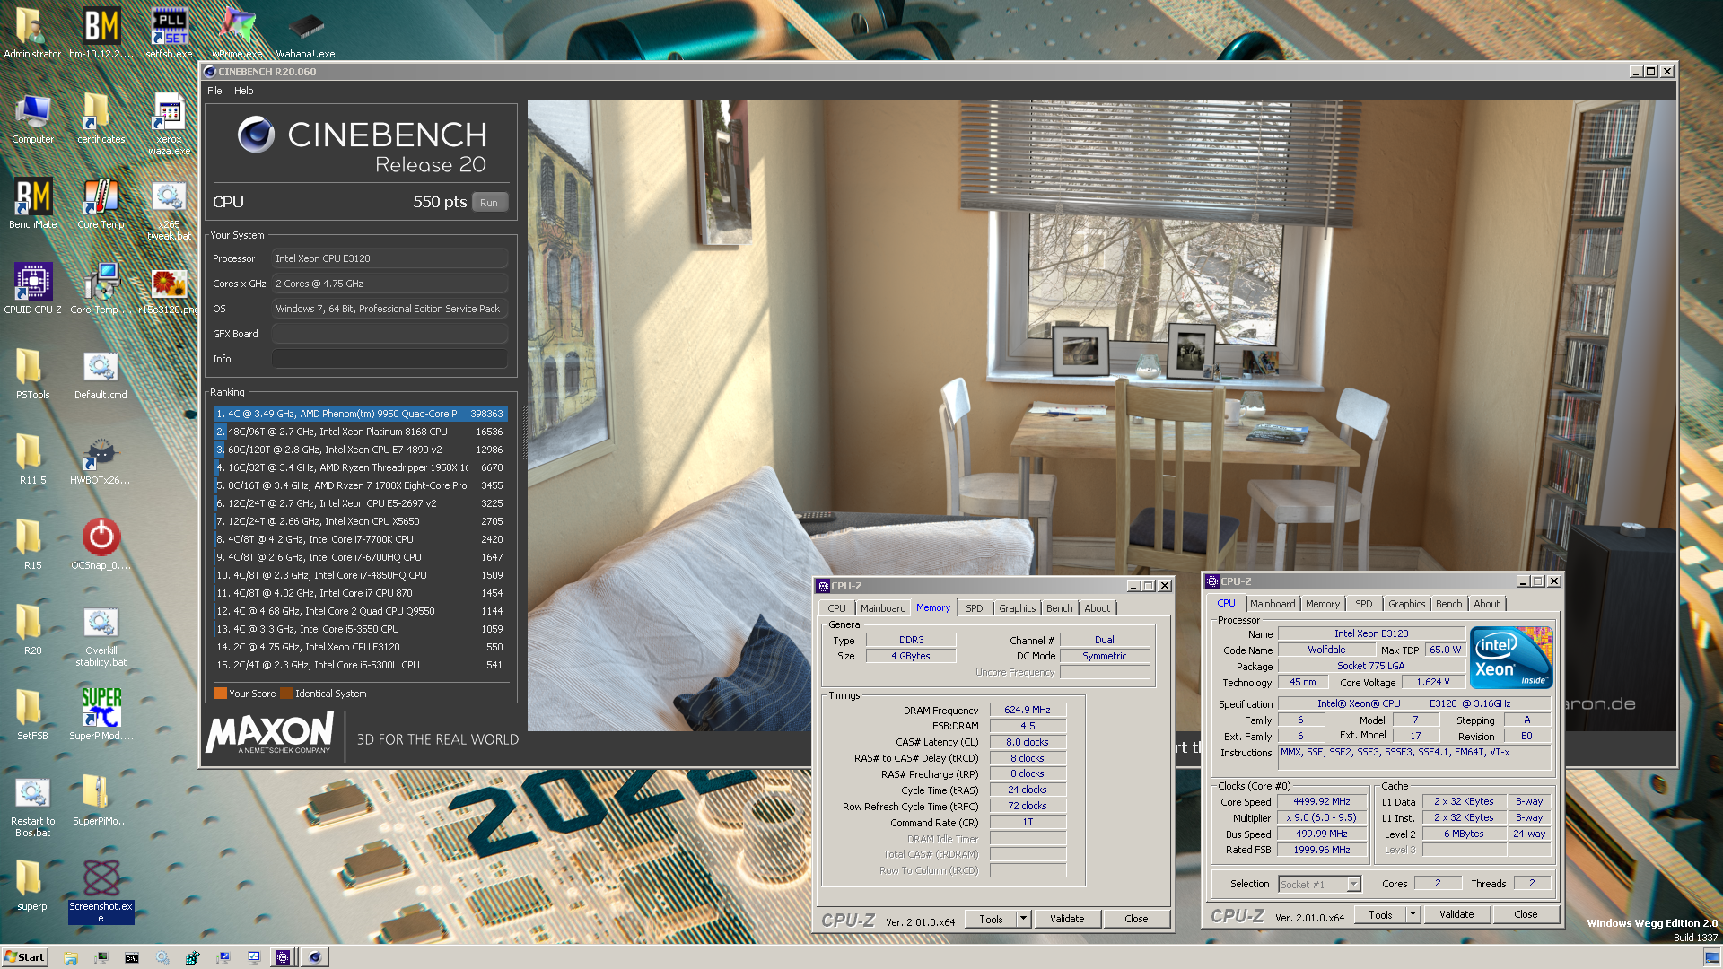Click Validate in right CPU-Z window
This screenshot has height=969, width=1723.
pos(1456,914)
